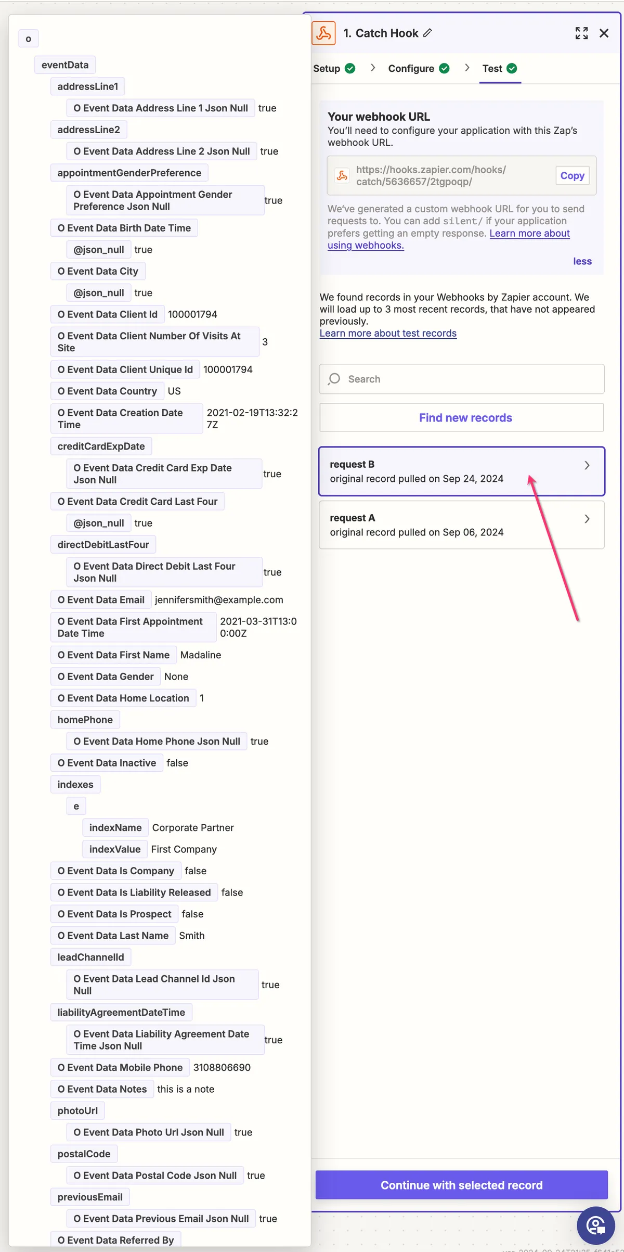The image size is (624, 1252).
Task: Select the addressLine1 node
Action: [88, 86]
